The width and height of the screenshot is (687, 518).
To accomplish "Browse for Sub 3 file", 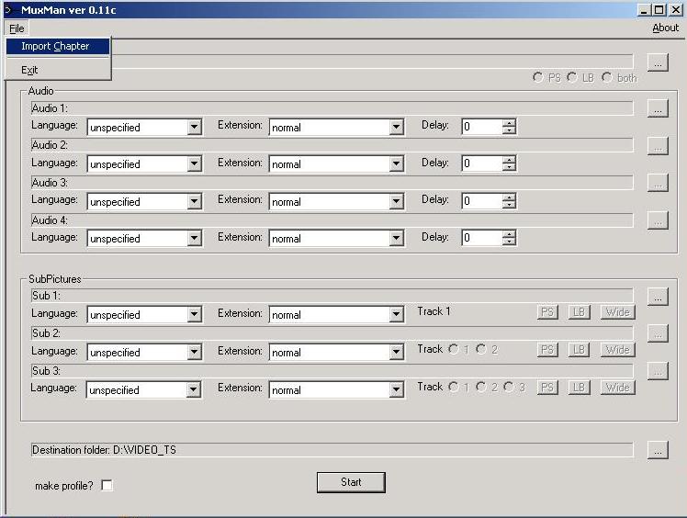I will click(x=658, y=371).
